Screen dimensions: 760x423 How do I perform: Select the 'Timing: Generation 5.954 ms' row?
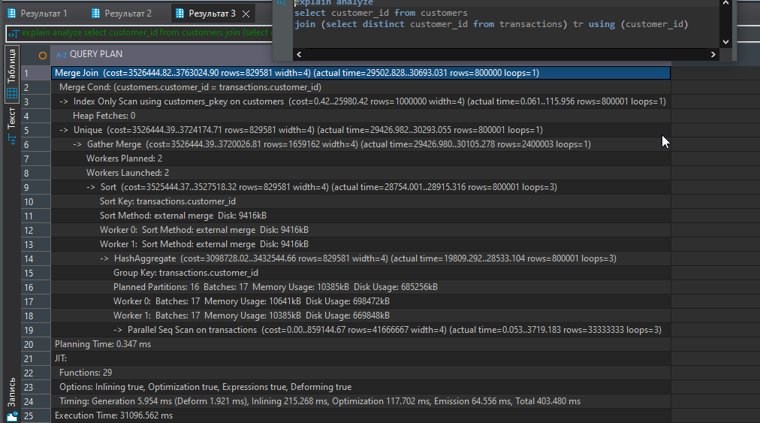click(x=360, y=401)
